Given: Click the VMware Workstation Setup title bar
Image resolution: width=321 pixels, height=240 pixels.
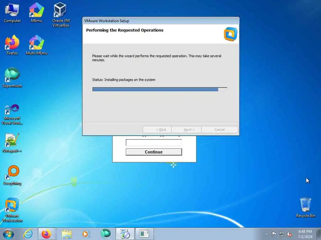Looking at the screenshot, I should tap(161, 21).
